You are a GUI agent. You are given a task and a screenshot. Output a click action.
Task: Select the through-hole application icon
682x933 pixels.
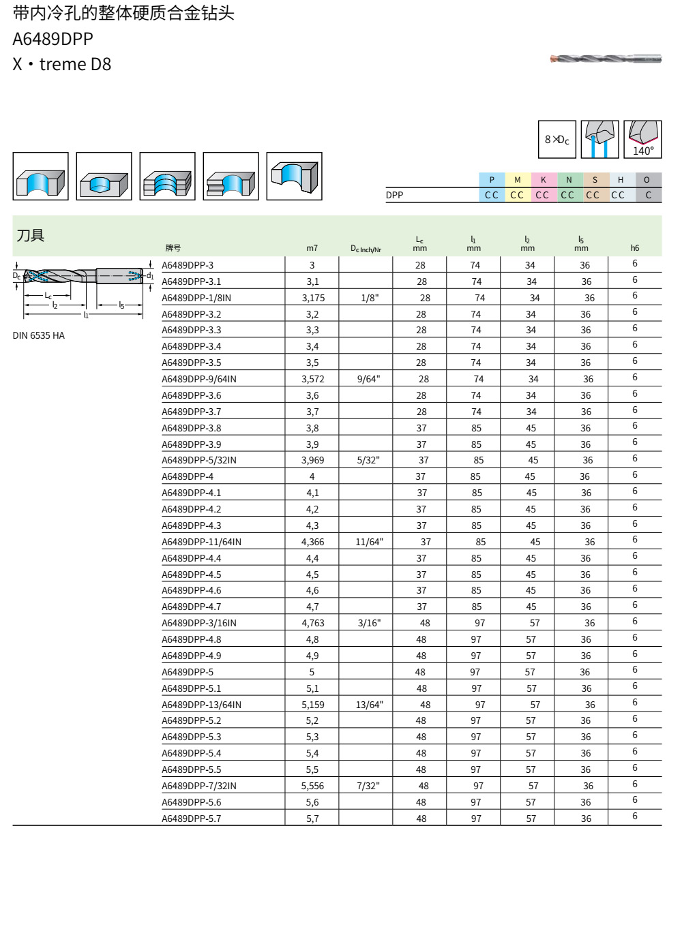(x=39, y=180)
